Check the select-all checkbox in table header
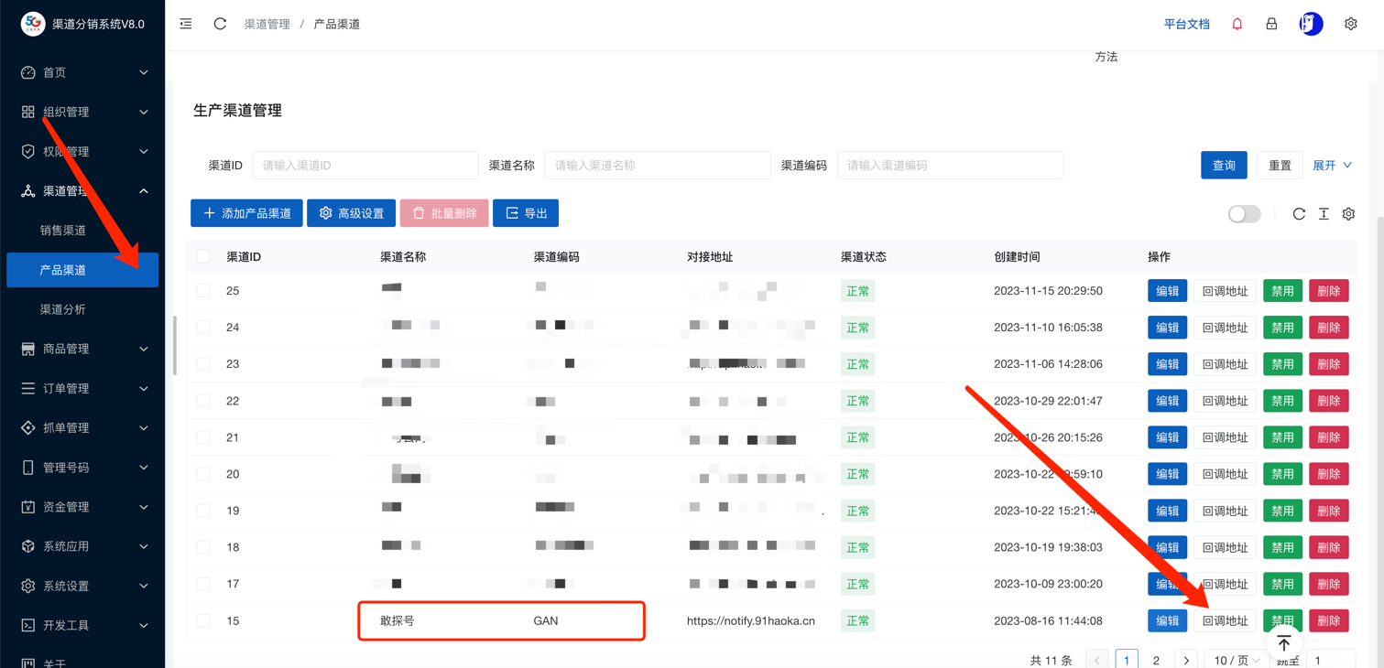This screenshot has height=668, width=1384. [203, 256]
